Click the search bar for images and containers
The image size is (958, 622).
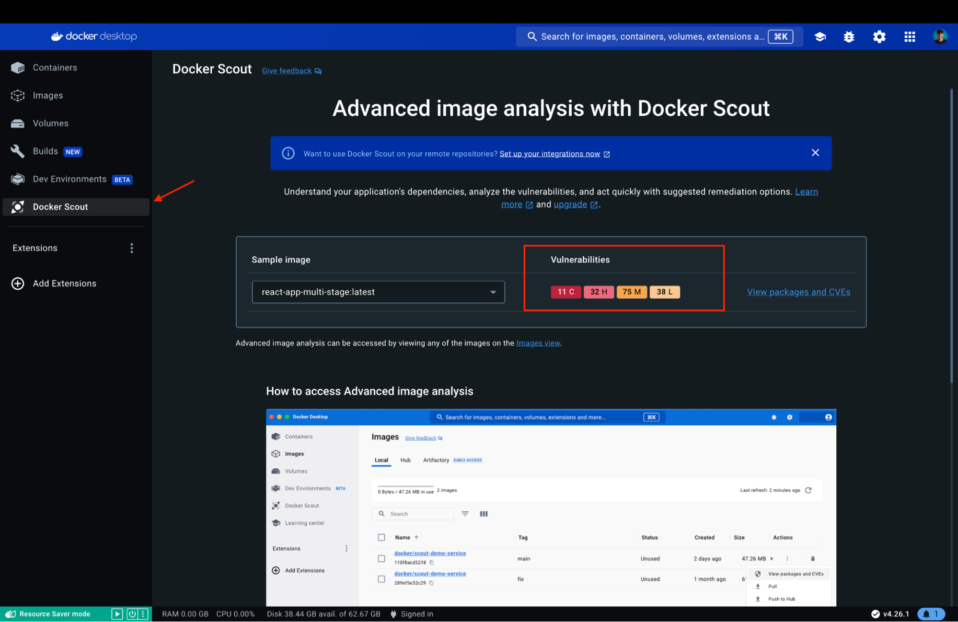coord(652,37)
